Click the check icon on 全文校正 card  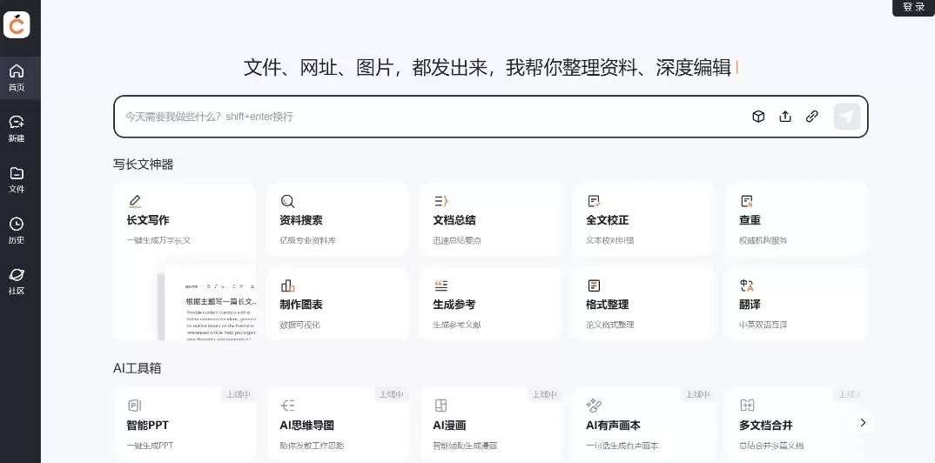(x=594, y=201)
